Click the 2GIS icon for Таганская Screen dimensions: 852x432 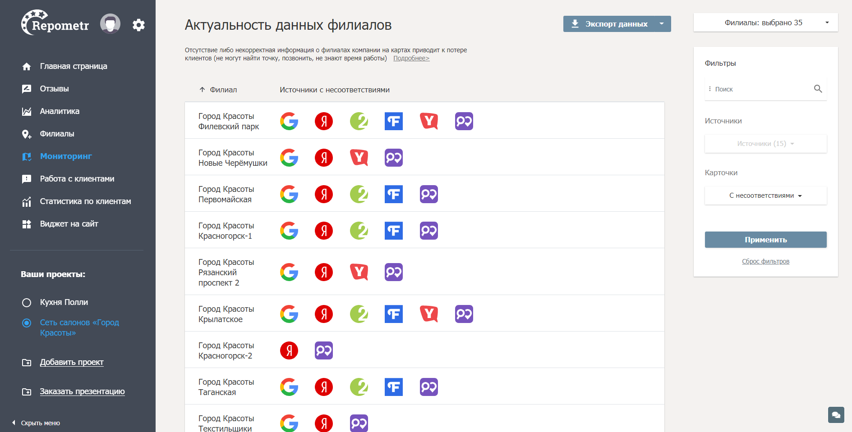click(359, 387)
